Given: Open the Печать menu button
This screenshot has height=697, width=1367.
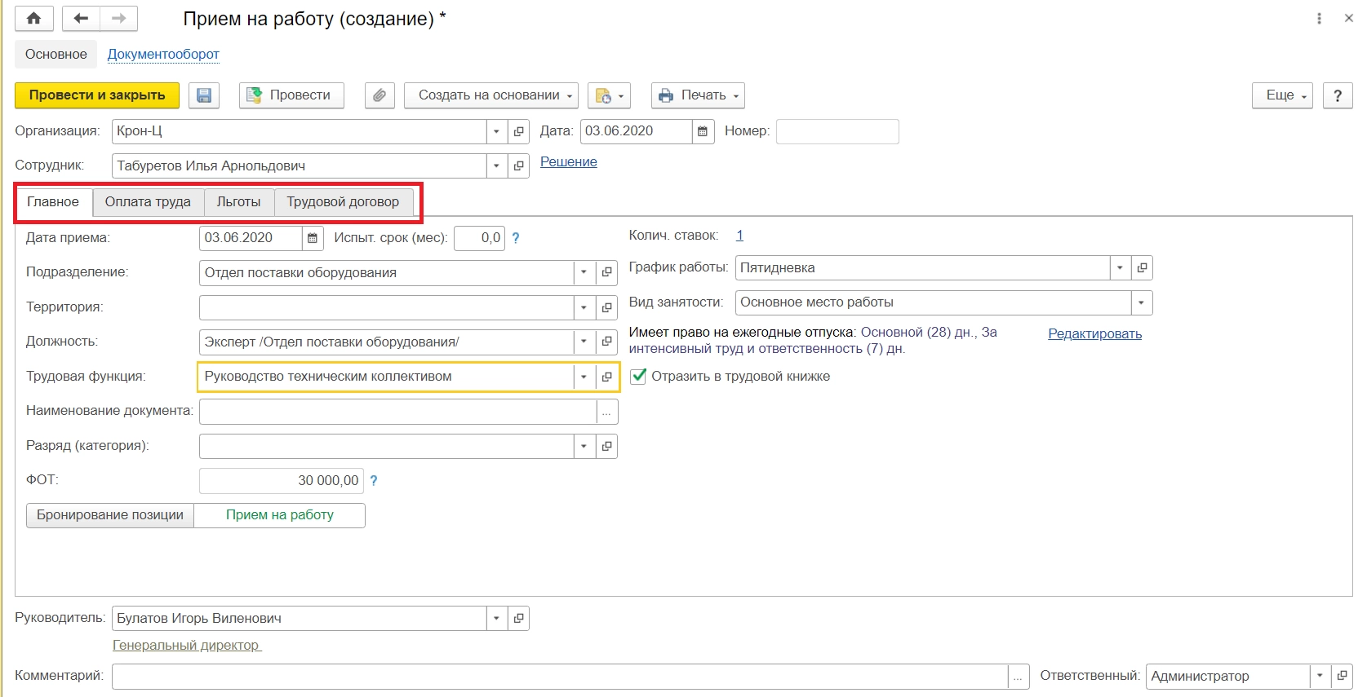Looking at the screenshot, I should 698,95.
